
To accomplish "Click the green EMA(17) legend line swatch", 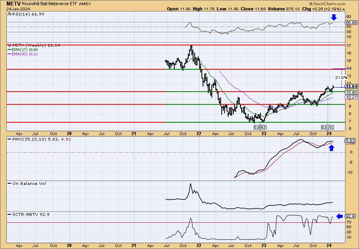I will [10, 50].
